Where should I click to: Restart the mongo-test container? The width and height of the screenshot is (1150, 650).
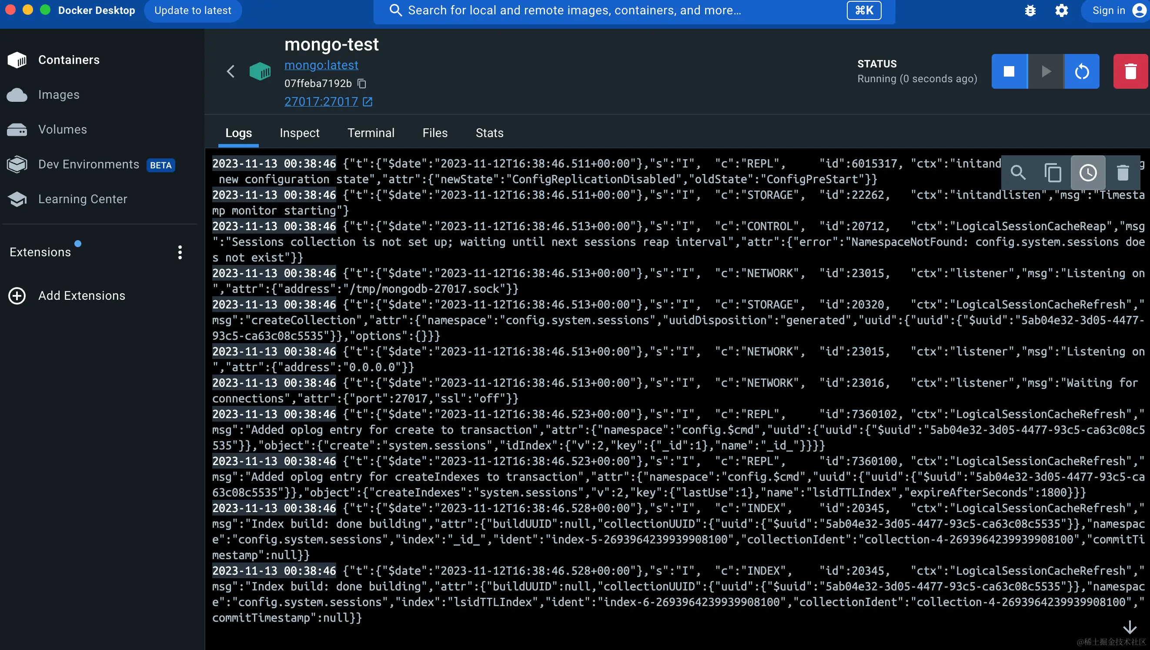(1082, 71)
